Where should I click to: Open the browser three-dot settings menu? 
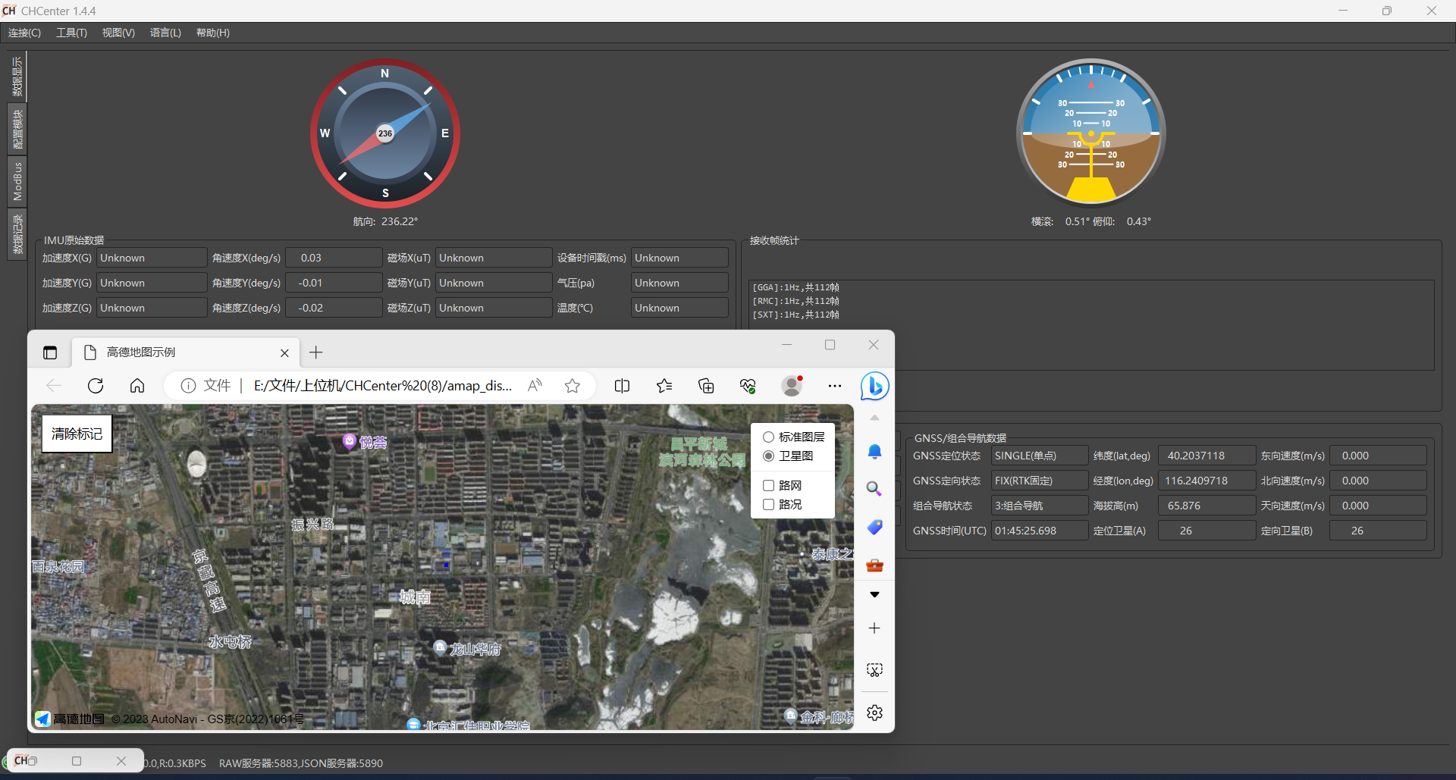(x=835, y=386)
